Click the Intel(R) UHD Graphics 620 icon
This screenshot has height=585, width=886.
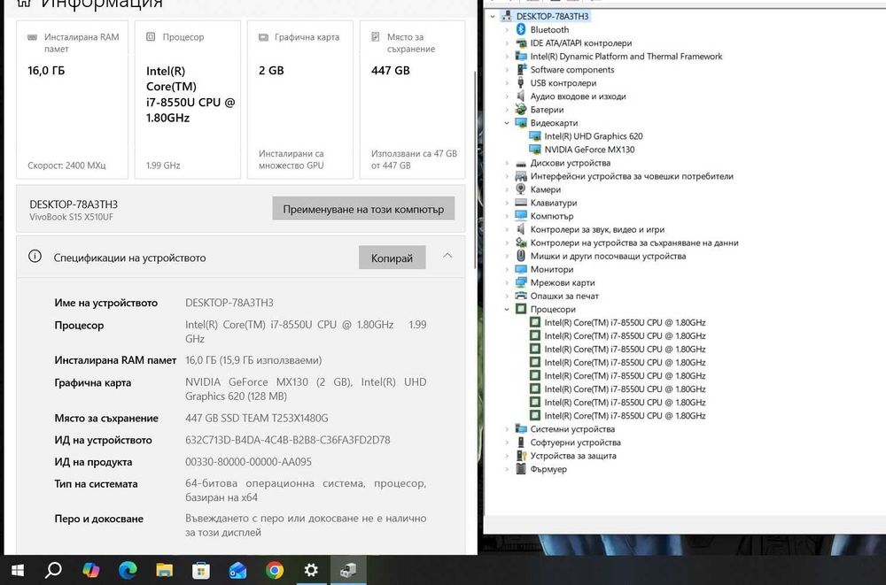click(534, 136)
